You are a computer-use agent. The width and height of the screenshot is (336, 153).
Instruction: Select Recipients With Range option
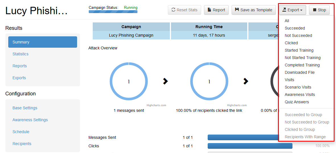click(x=305, y=137)
